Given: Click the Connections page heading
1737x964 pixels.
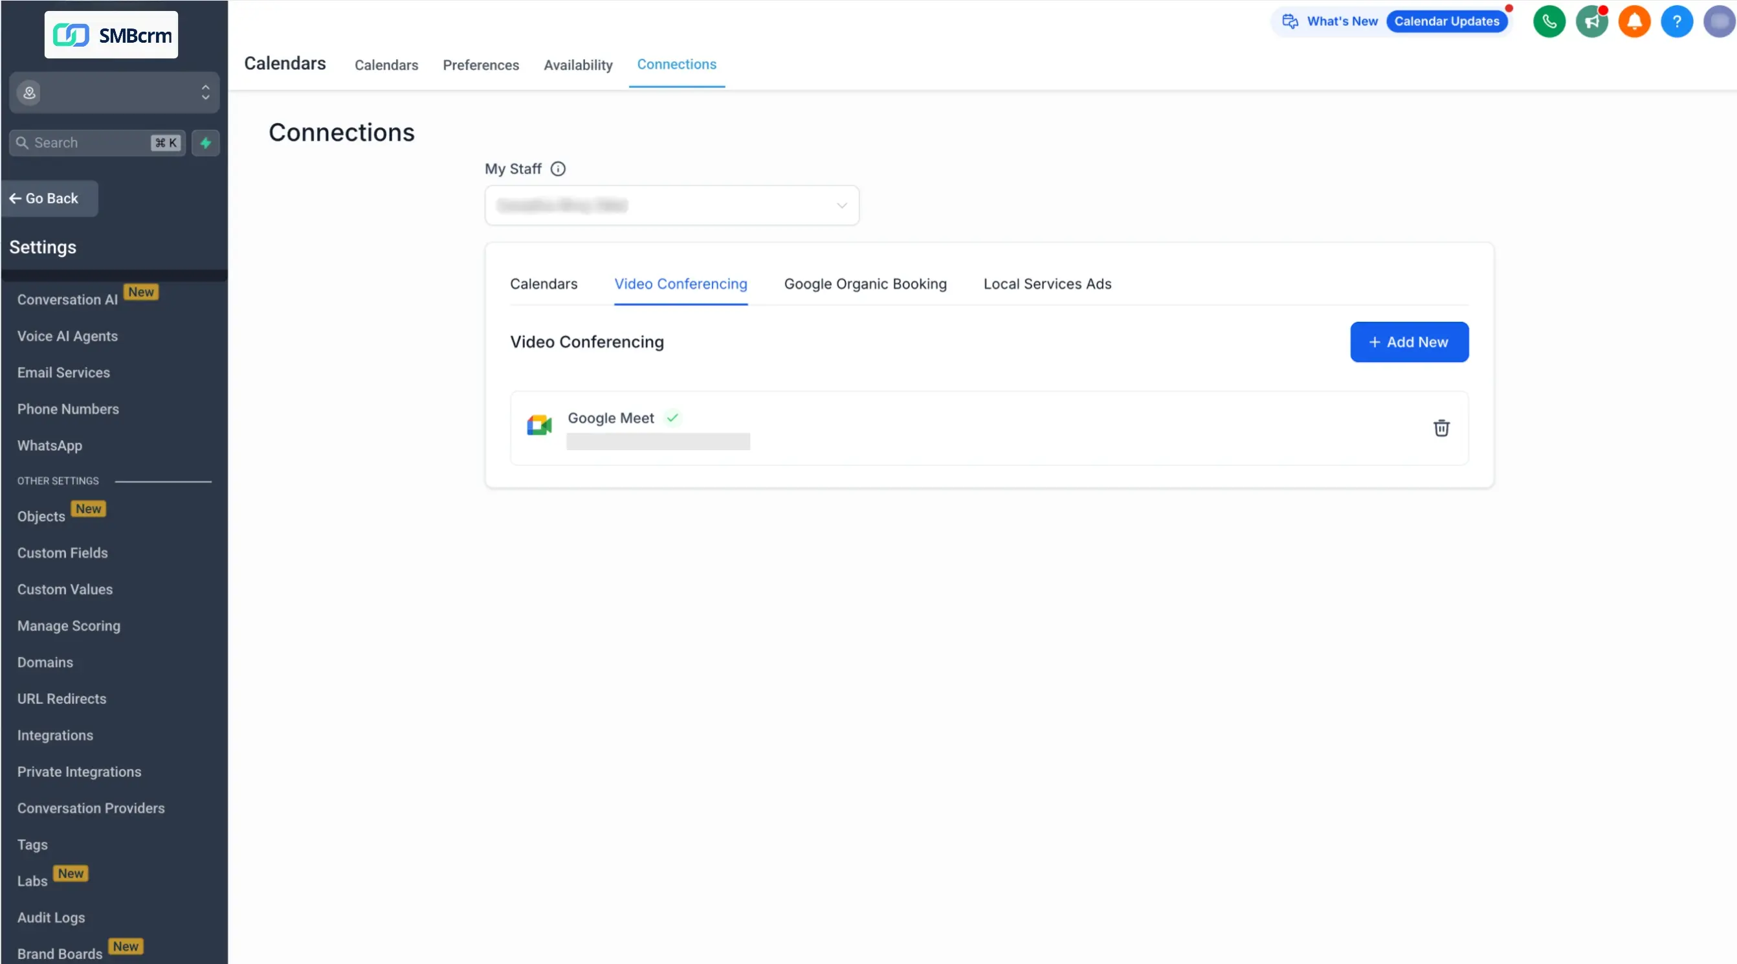Looking at the screenshot, I should click(x=341, y=132).
